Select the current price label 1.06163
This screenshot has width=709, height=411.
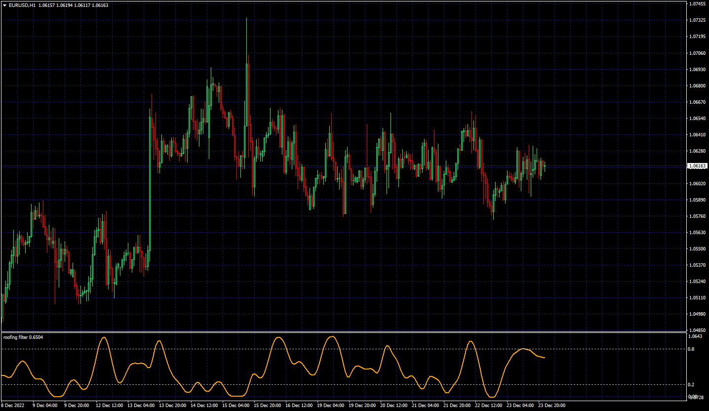pos(698,166)
